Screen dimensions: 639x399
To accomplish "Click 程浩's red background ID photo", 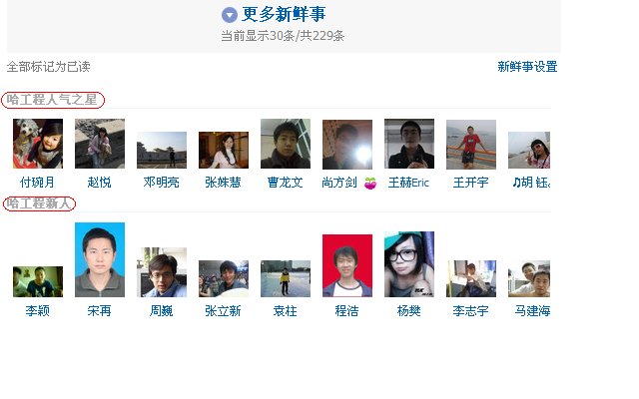I will point(347,265).
